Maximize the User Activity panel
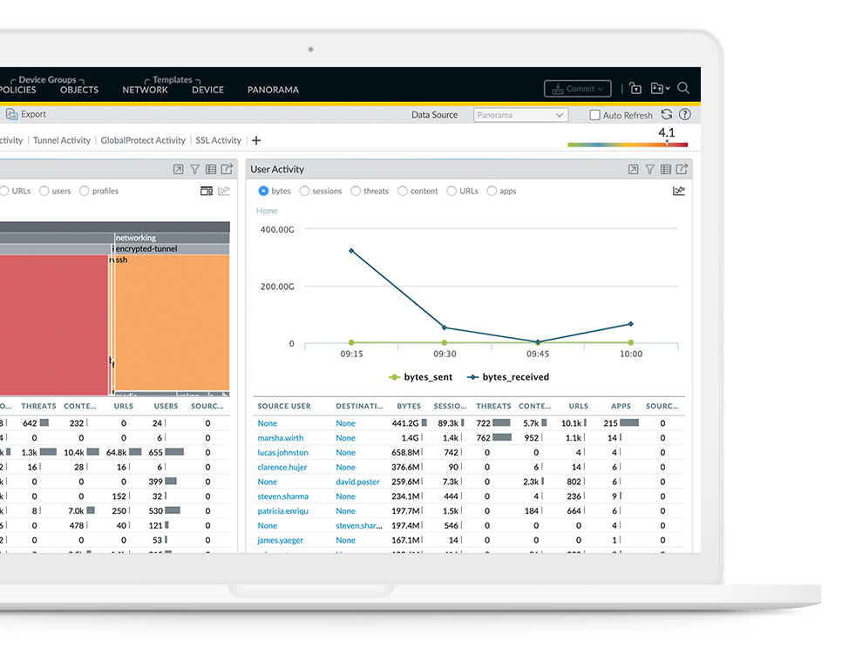 634,170
